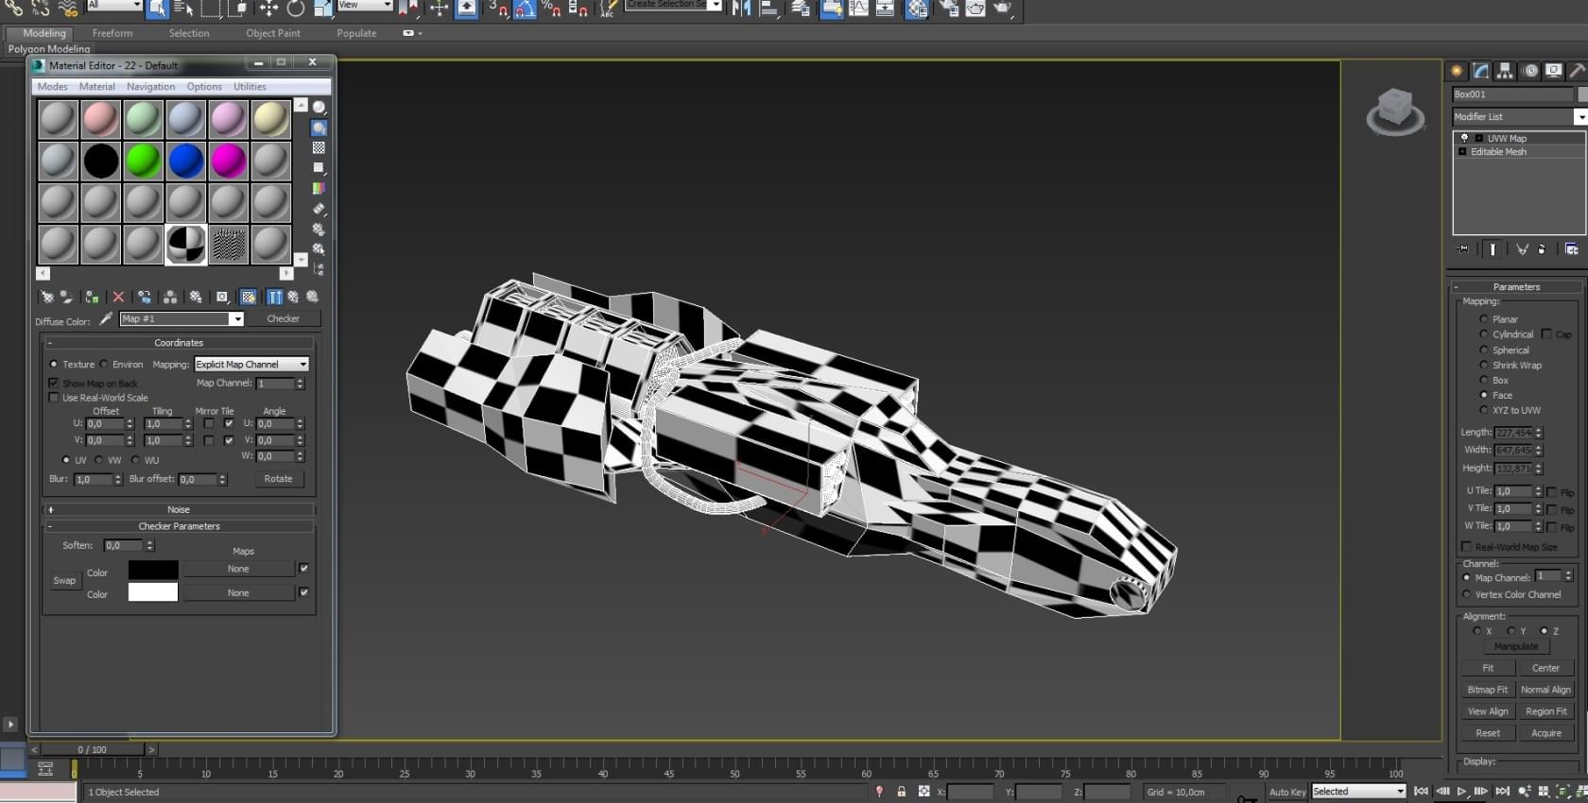The width and height of the screenshot is (1588, 803).
Task: Click Configure Modifier Sets icon
Action: tap(1571, 249)
